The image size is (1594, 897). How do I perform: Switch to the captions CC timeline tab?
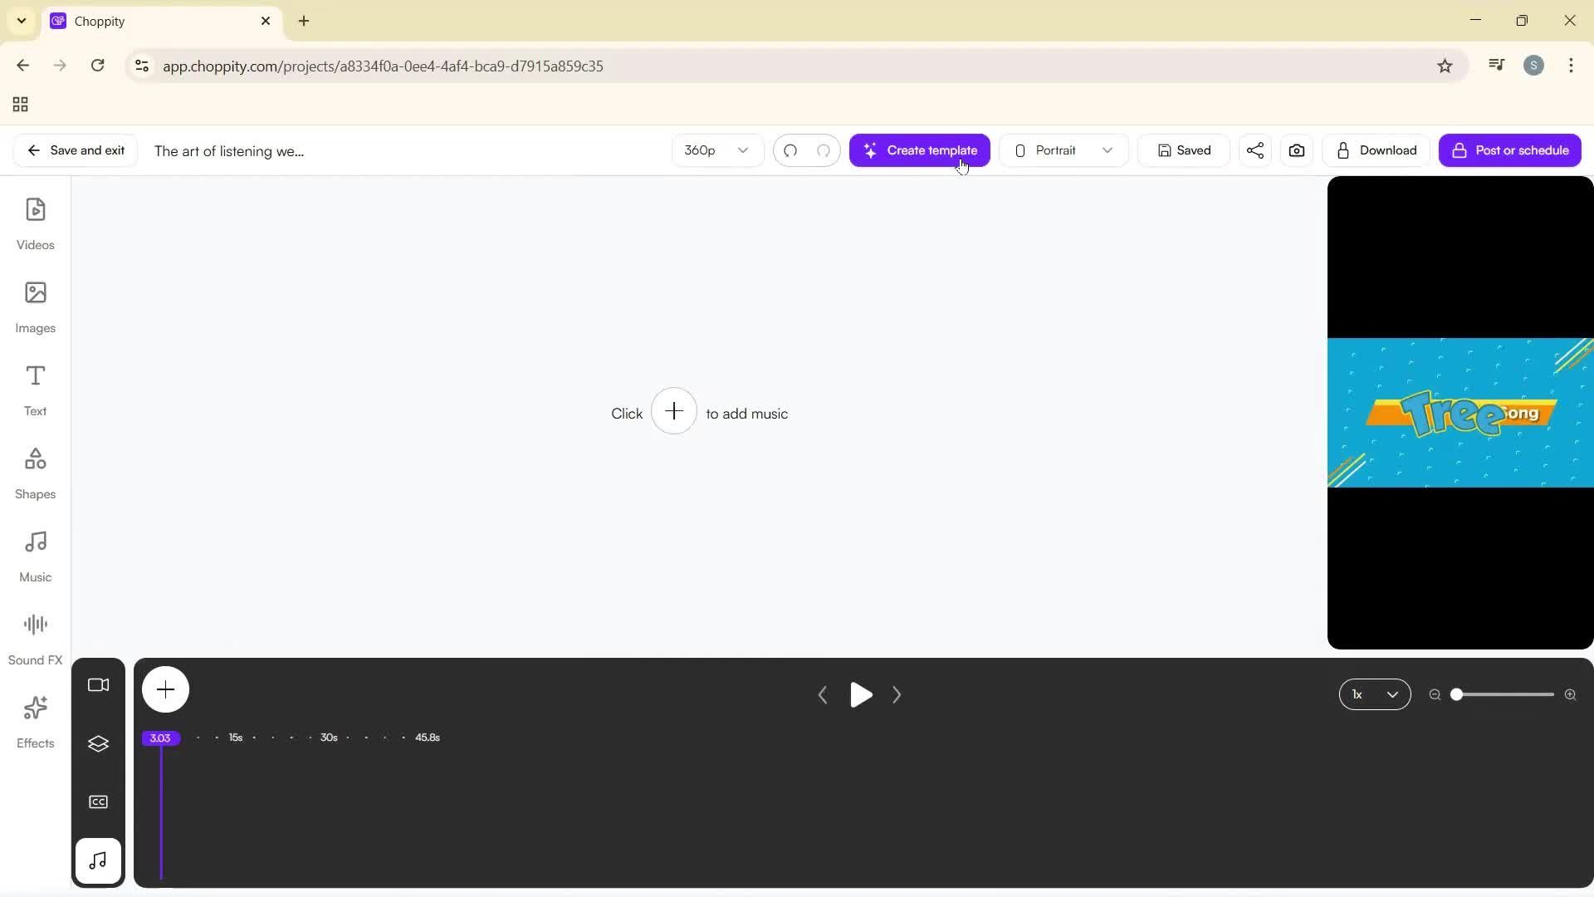[x=98, y=801]
